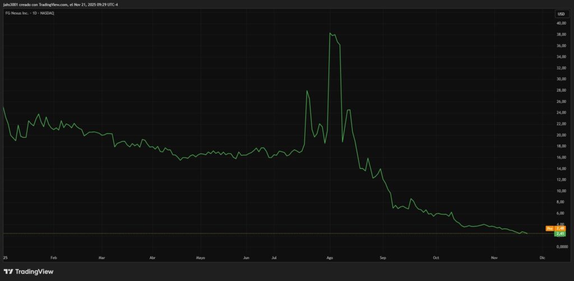Click the header text 'jahs3001 creado con TradingView.com'

(34, 4)
